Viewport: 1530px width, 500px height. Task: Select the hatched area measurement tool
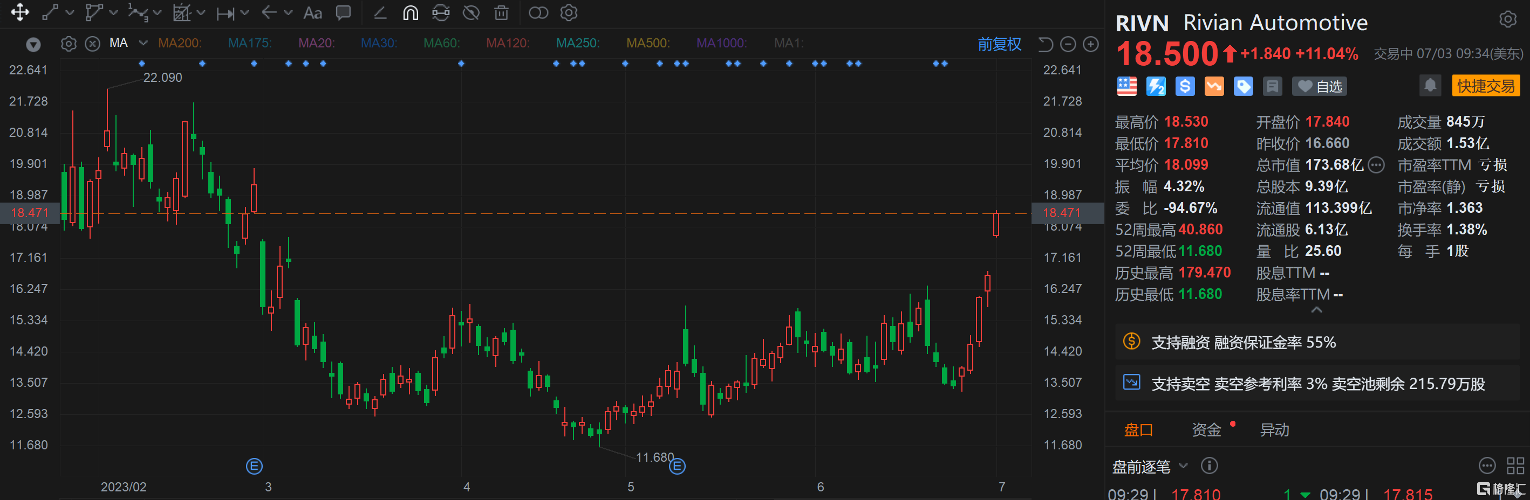[181, 12]
